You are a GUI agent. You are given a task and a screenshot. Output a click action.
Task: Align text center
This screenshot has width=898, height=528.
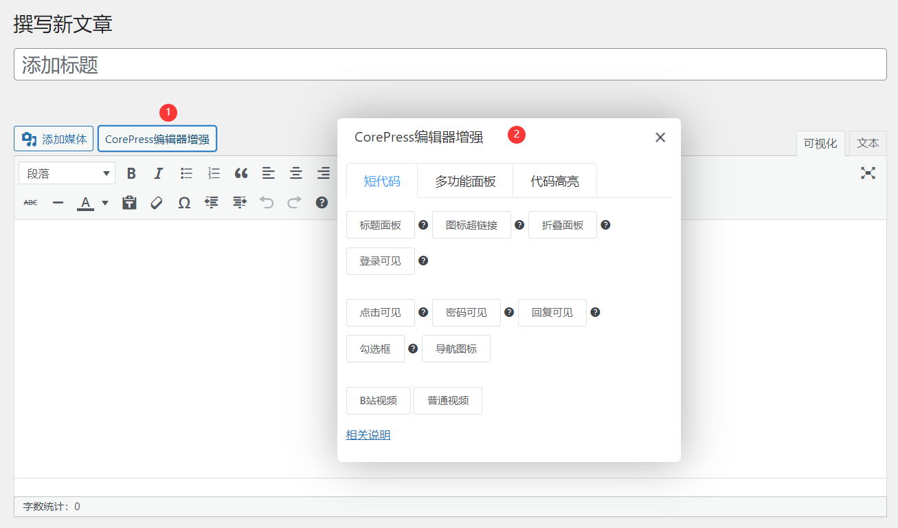pos(296,173)
